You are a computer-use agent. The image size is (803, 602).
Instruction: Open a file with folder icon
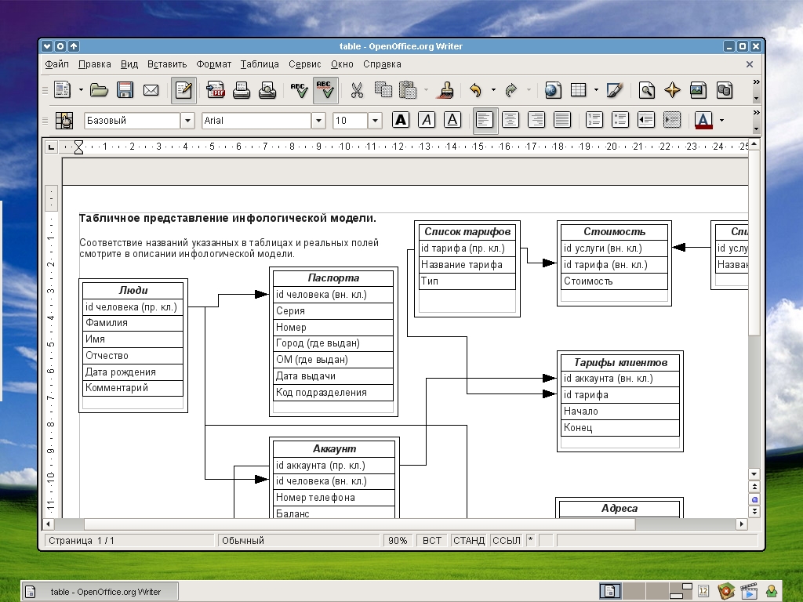pos(99,91)
